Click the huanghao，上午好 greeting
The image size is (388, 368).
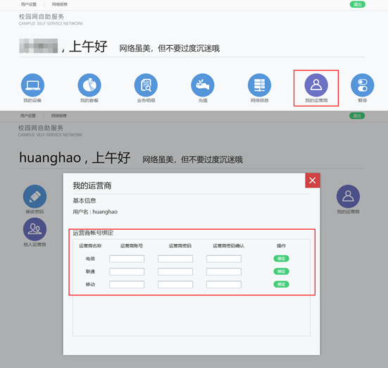75,158
